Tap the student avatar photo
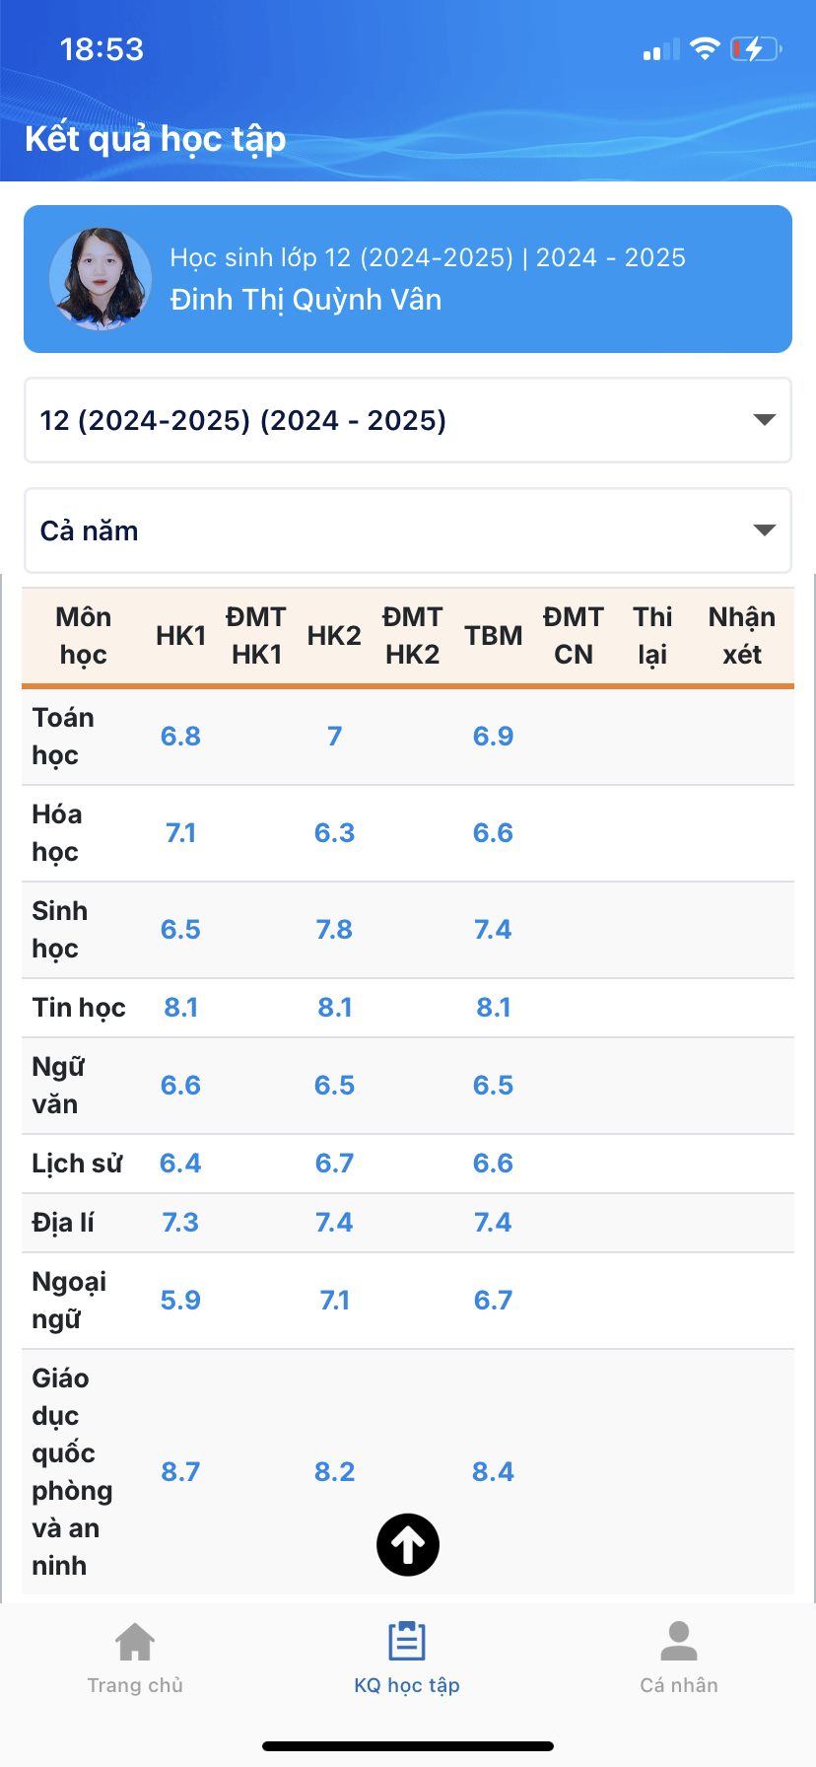The height and width of the screenshot is (1767, 816). pos(101,279)
